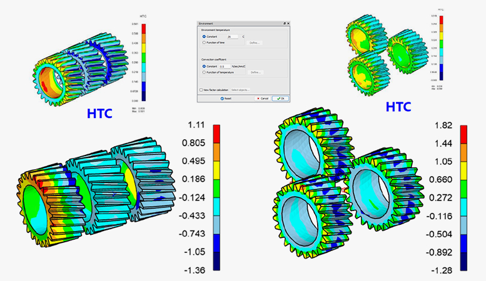This screenshot has width=486, height=281.
Task: Click the environment temperature value field
Action: point(234,37)
